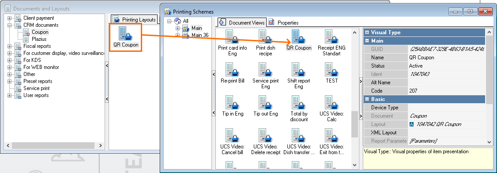Select Tip out Eng document view
This screenshot has height=173, width=497.
(x=266, y=106)
